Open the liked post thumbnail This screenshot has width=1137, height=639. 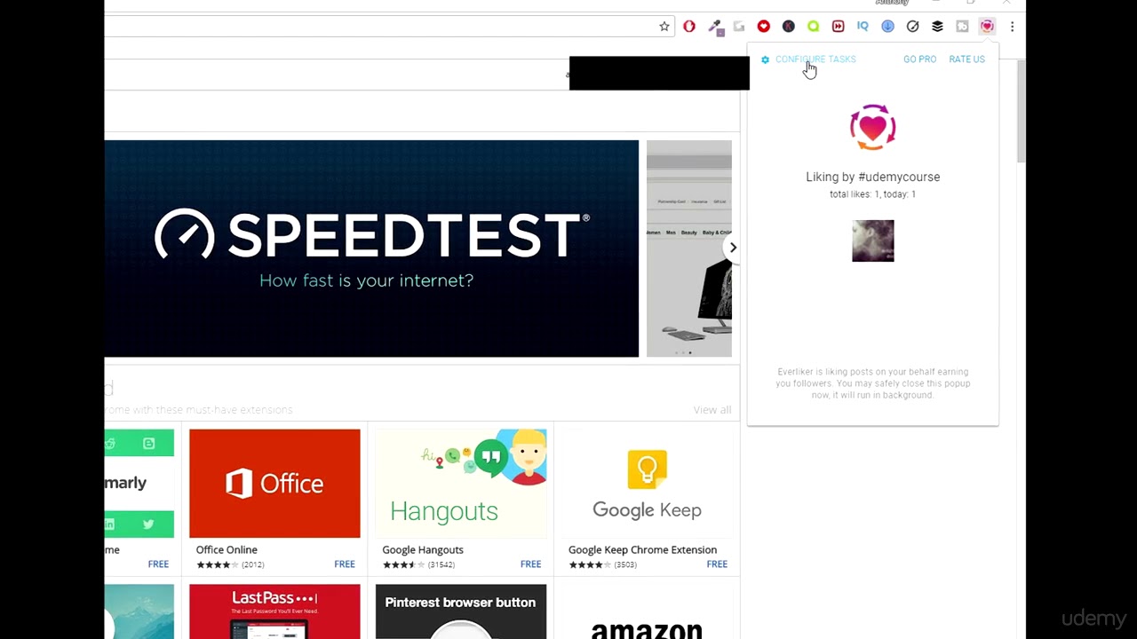pyautogui.click(x=873, y=241)
